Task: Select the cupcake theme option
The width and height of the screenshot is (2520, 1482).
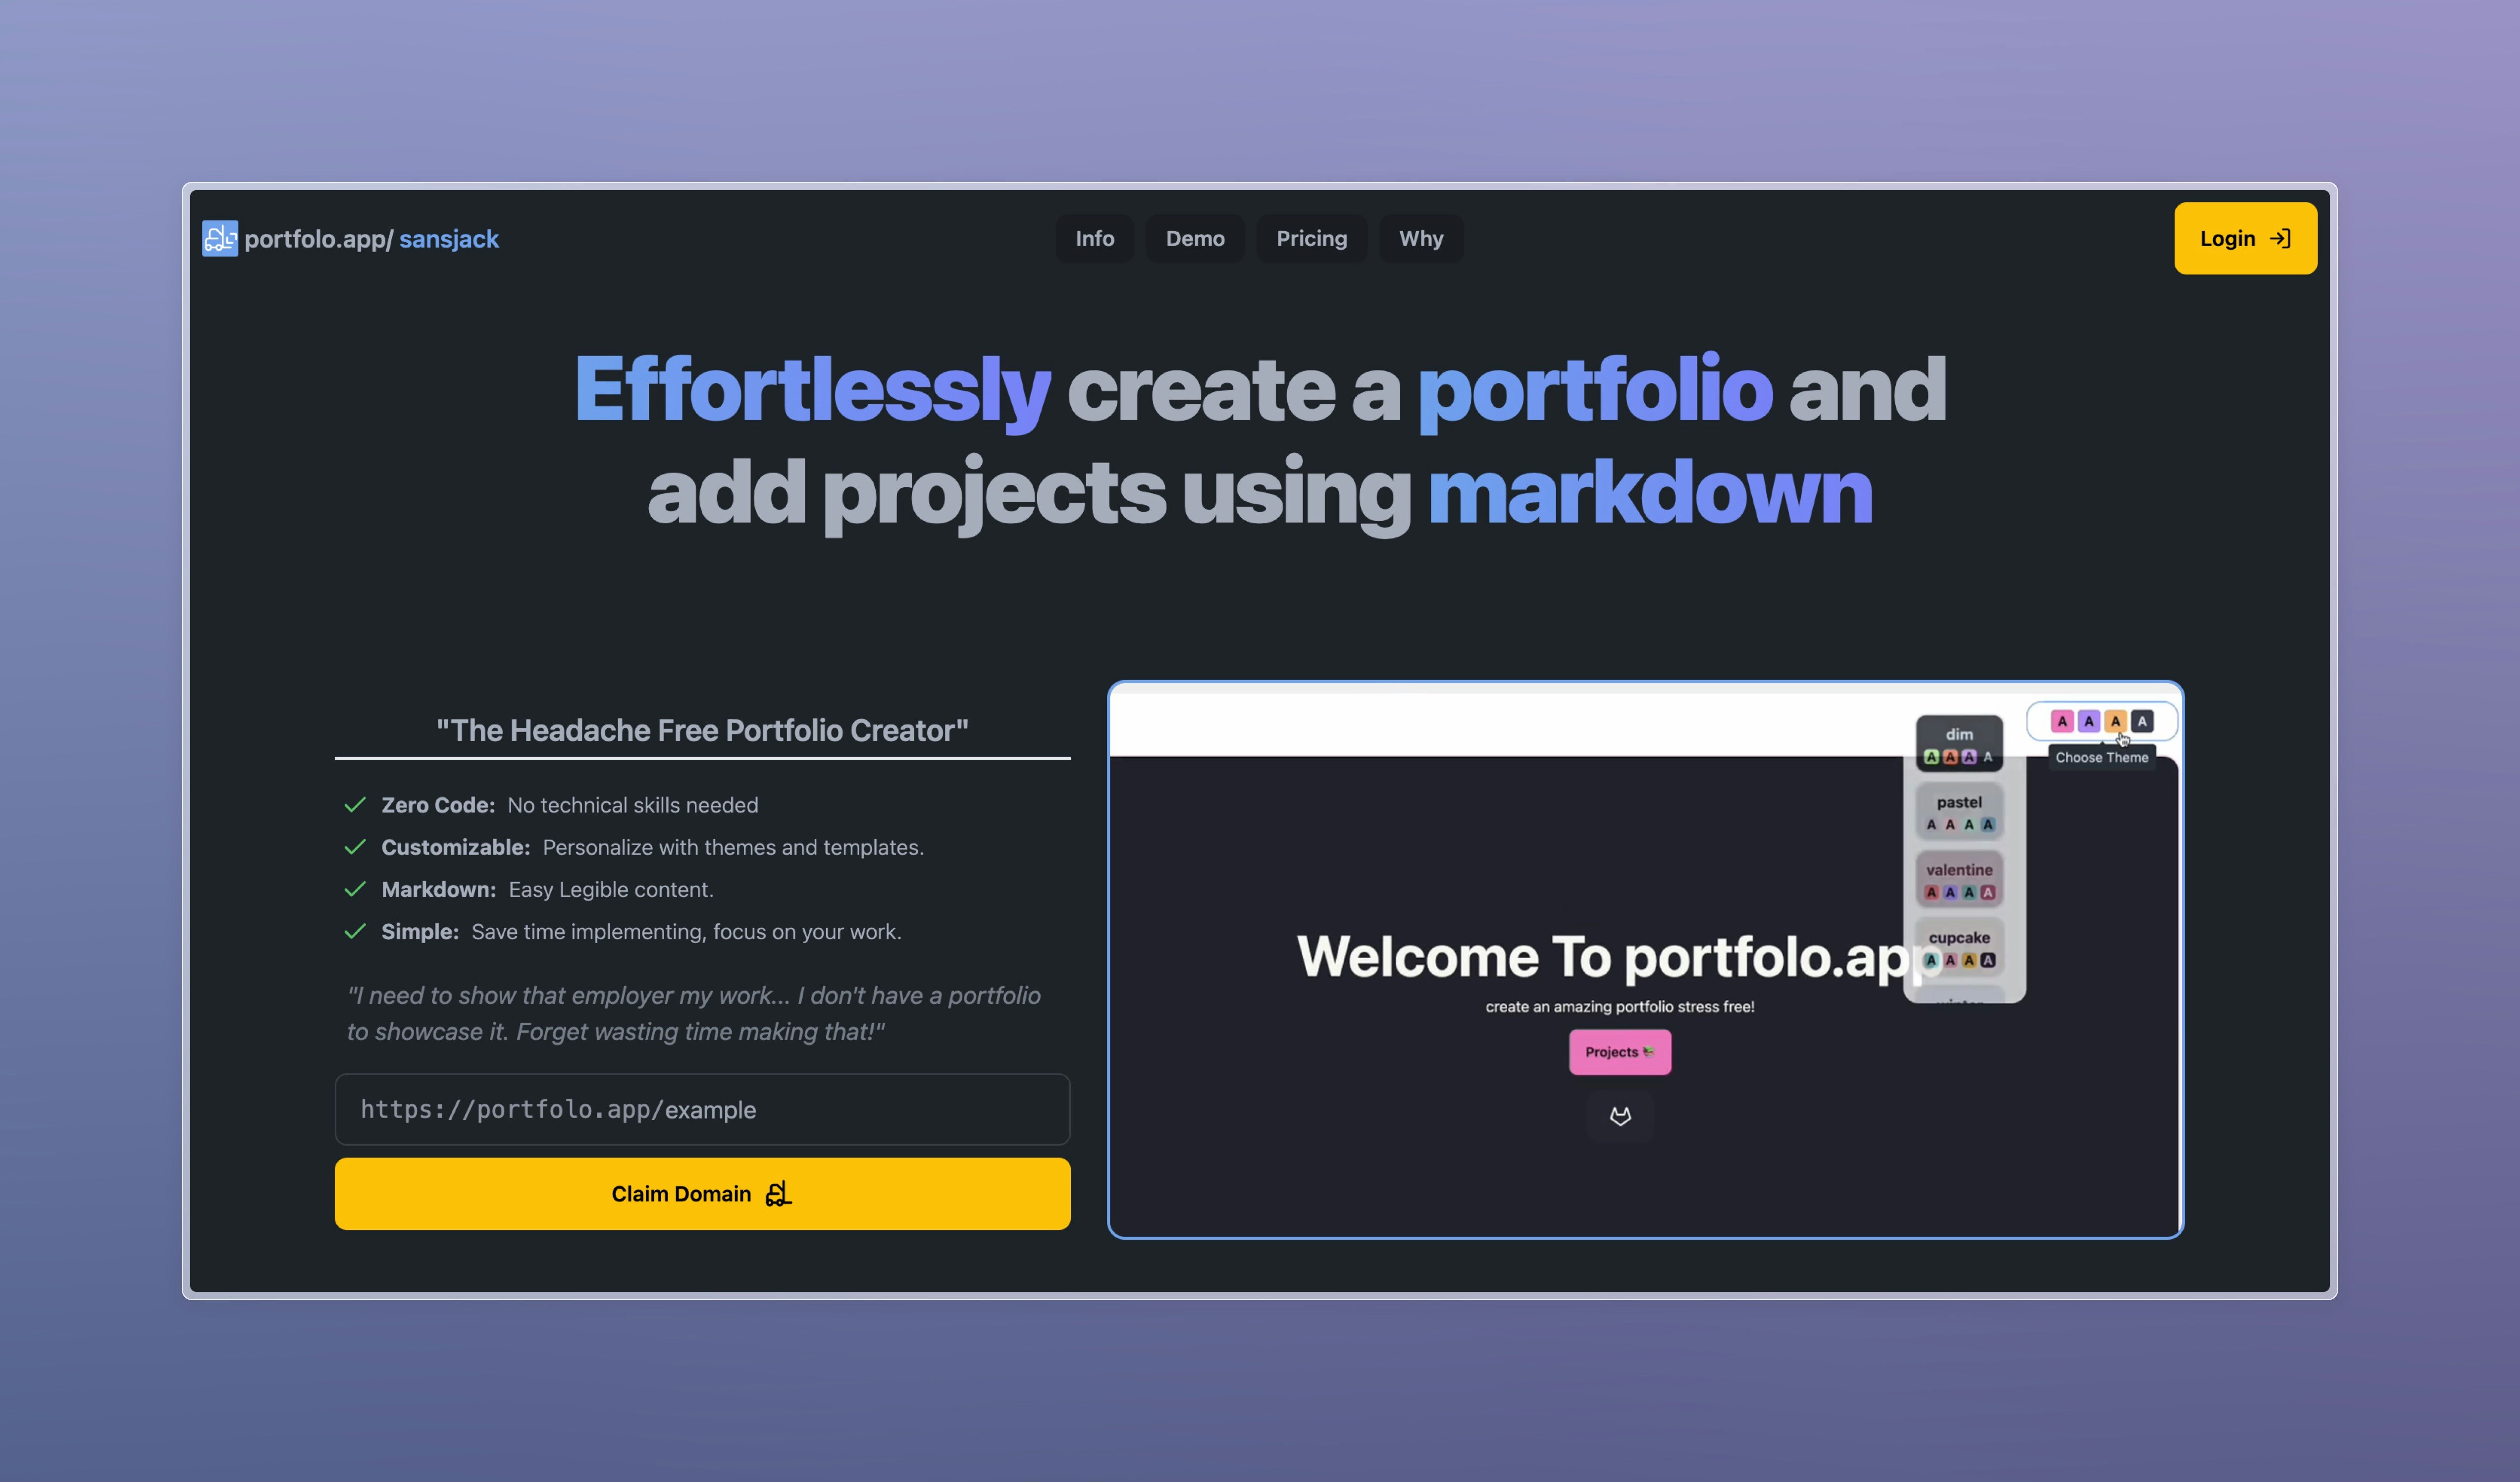Action: point(1963,948)
